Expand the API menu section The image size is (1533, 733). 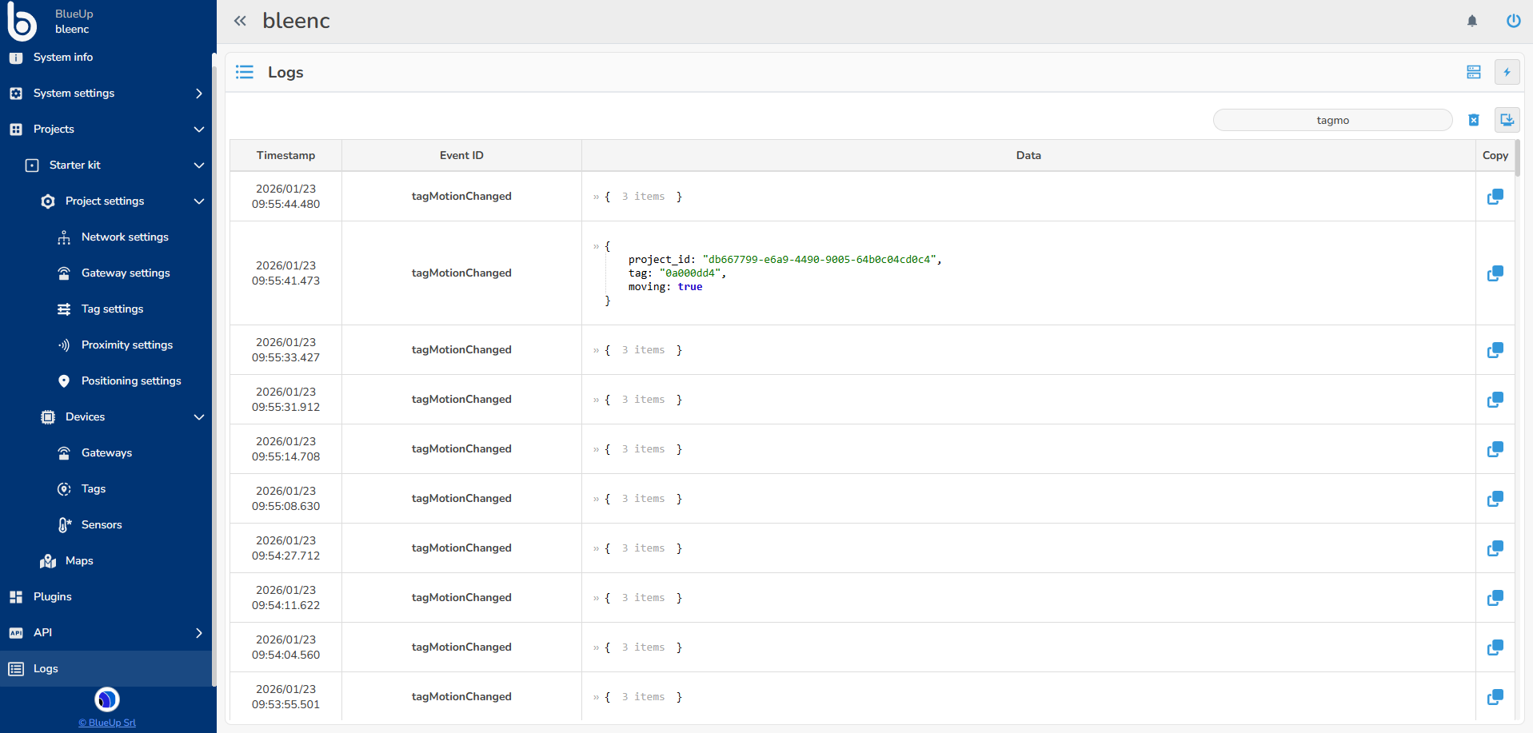(198, 633)
